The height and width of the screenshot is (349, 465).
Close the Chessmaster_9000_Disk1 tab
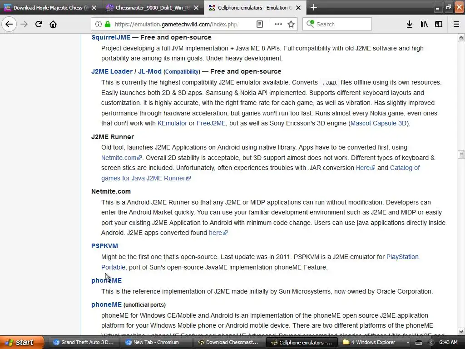(x=196, y=8)
